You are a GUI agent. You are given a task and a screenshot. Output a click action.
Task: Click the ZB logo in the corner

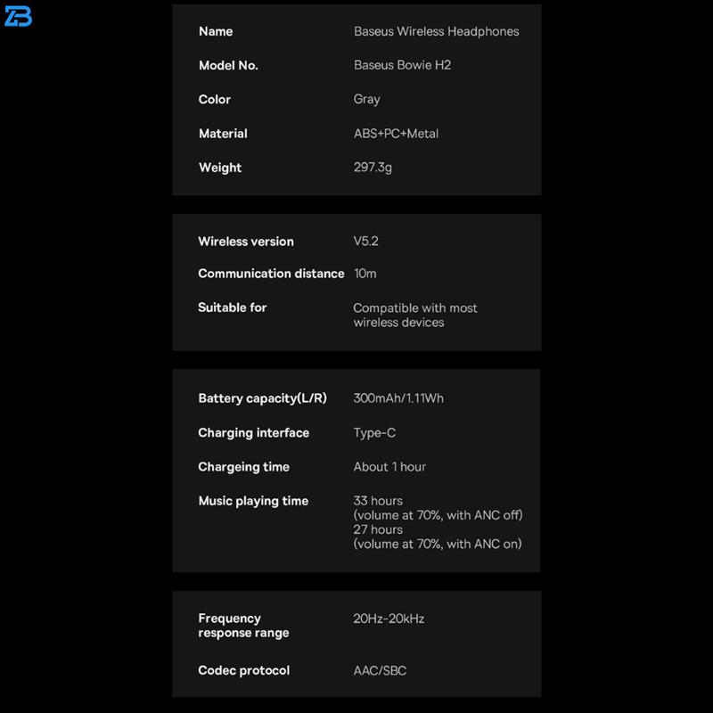pos(18,16)
